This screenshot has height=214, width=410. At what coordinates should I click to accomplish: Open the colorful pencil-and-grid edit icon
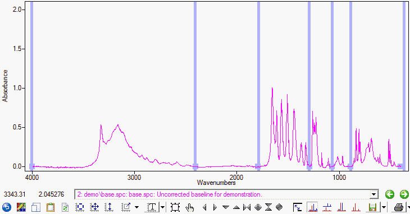tap(21, 207)
